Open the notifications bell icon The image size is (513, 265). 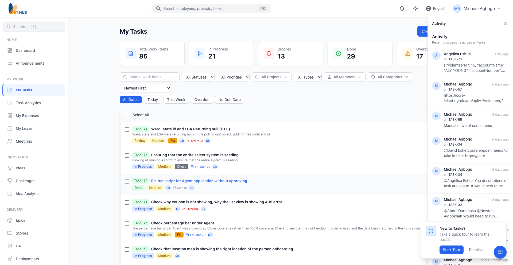[402, 9]
